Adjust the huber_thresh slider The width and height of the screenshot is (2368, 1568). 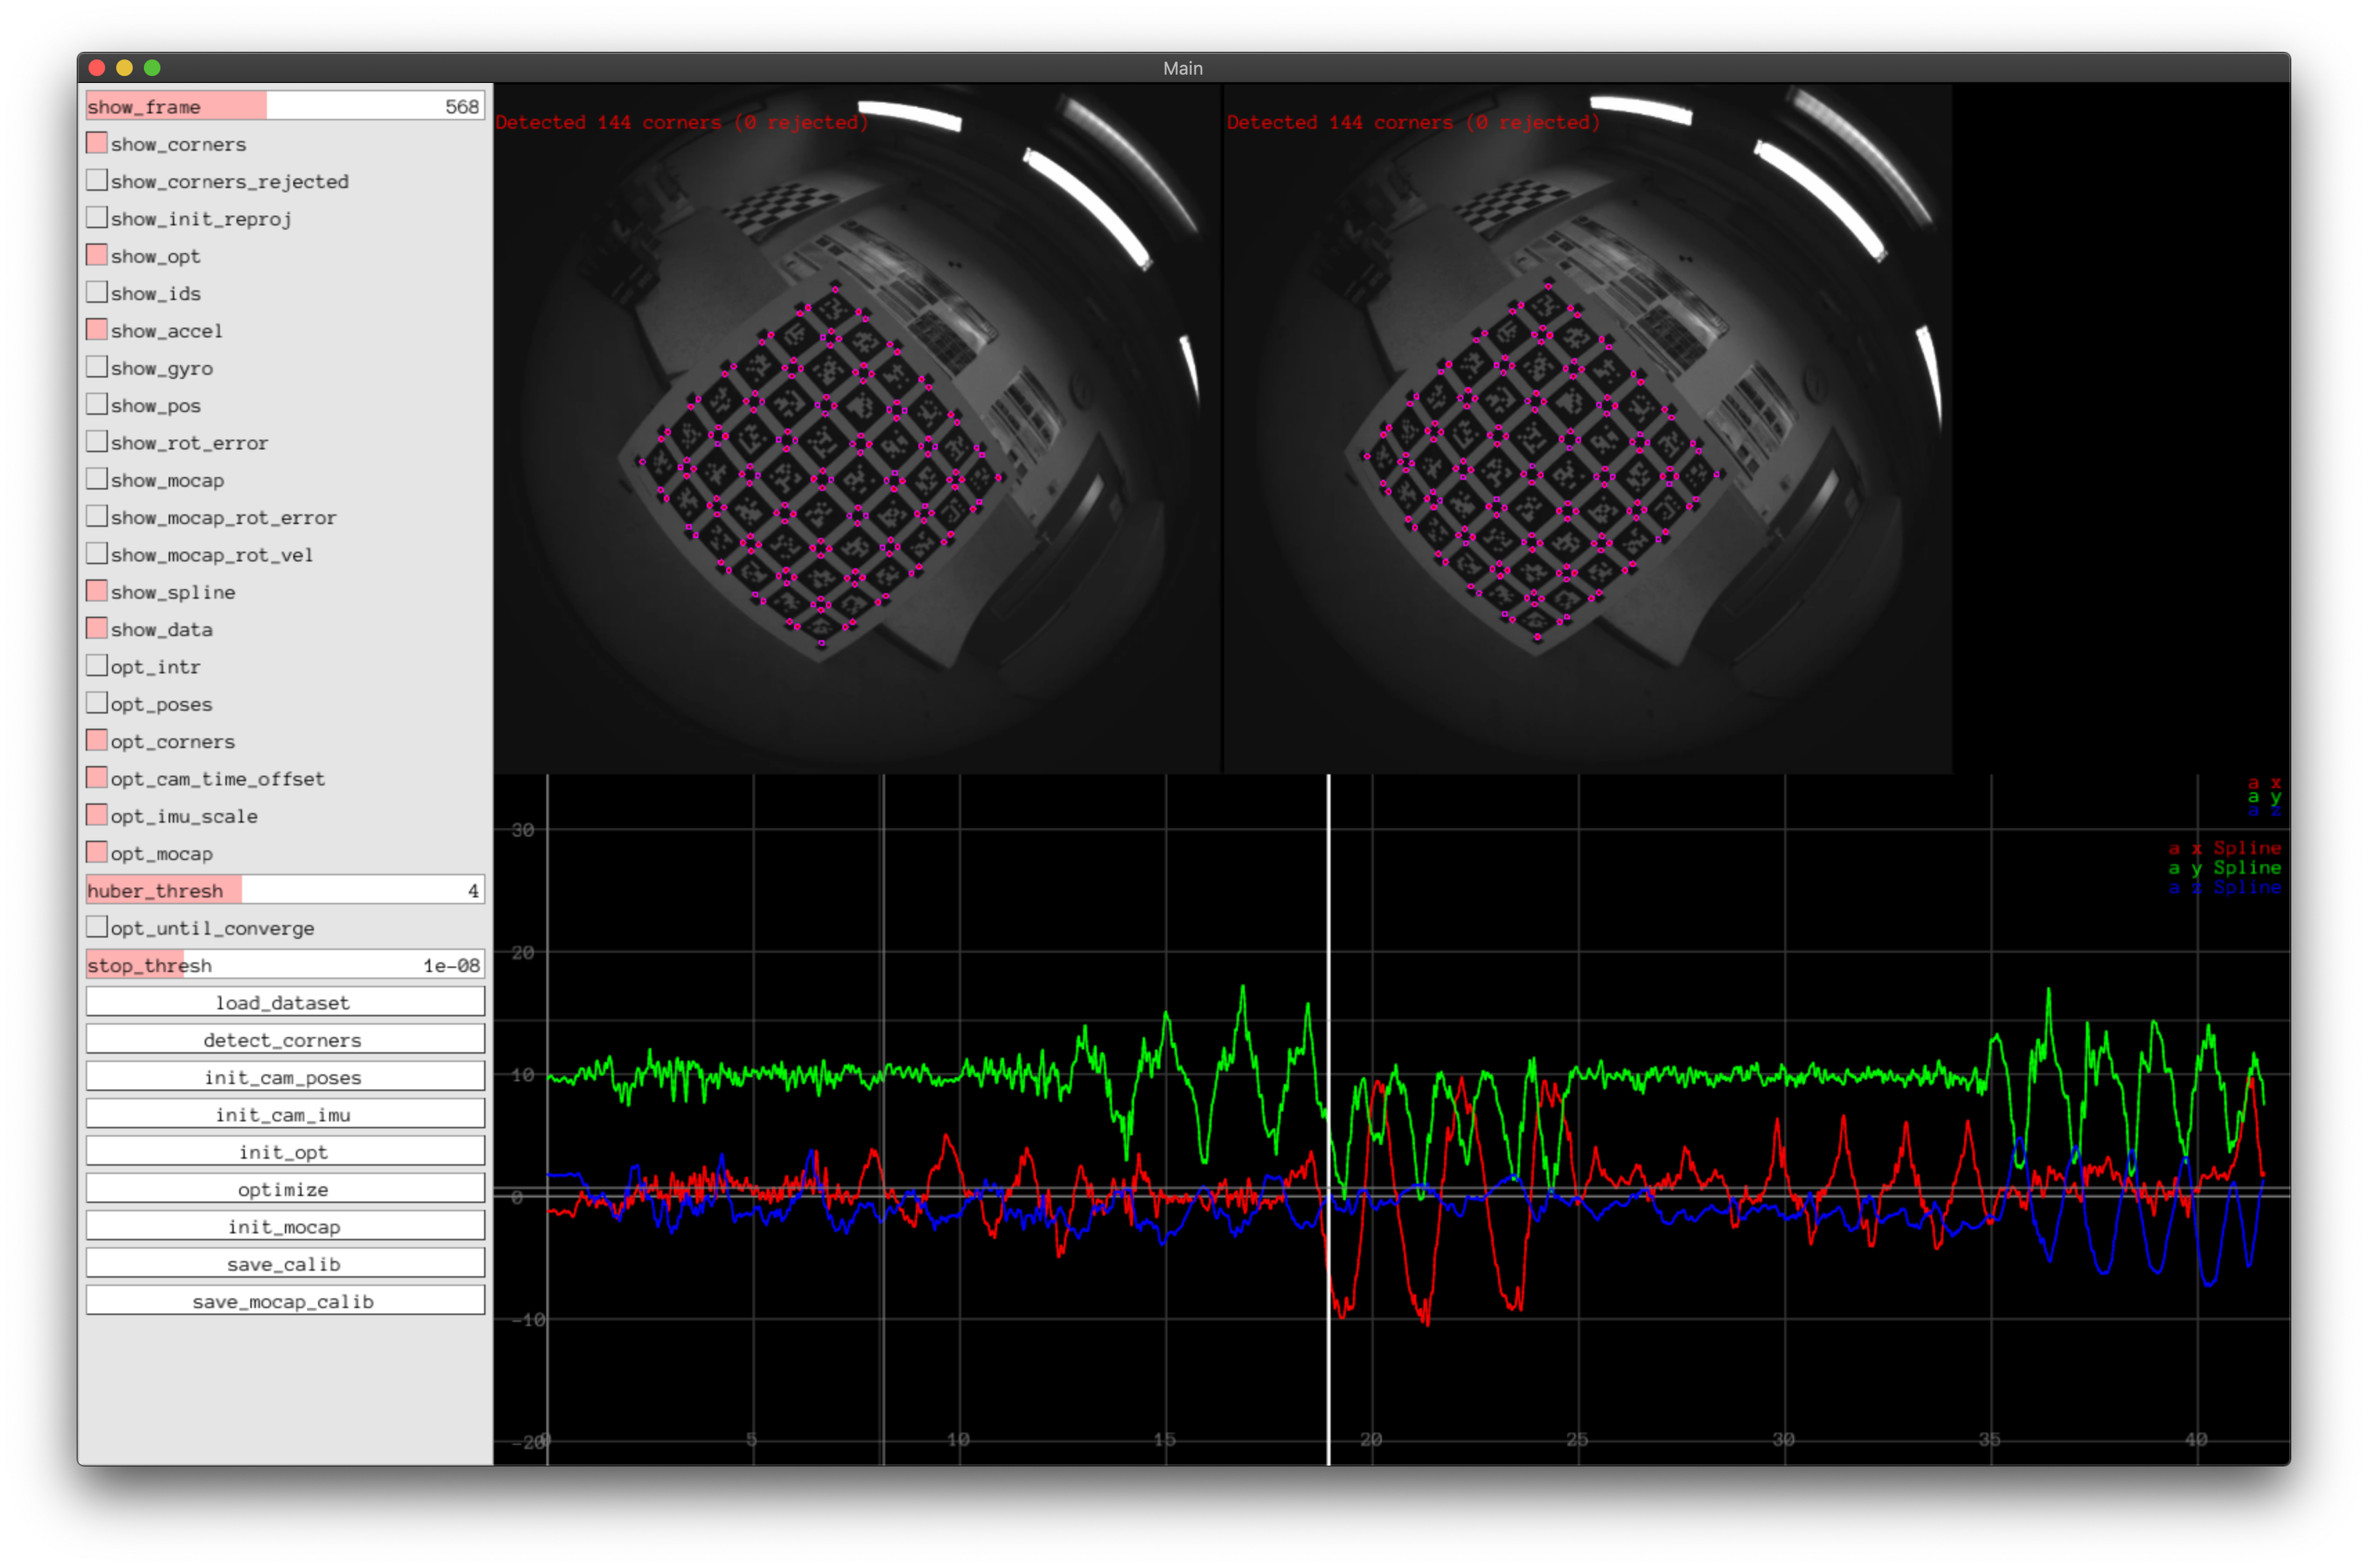284,890
